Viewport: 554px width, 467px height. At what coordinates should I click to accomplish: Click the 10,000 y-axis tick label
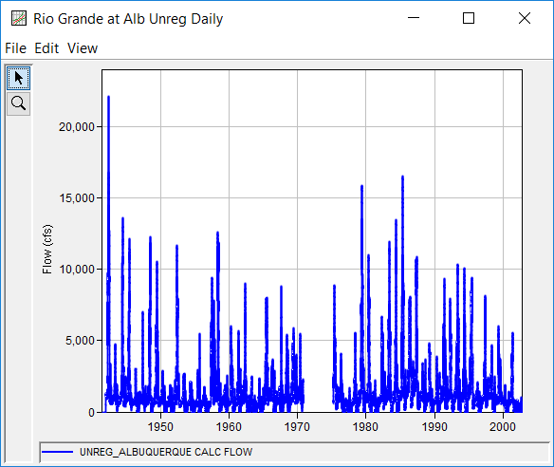(77, 270)
